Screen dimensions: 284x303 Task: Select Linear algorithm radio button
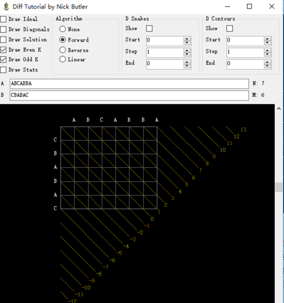(x=63, y=59)
